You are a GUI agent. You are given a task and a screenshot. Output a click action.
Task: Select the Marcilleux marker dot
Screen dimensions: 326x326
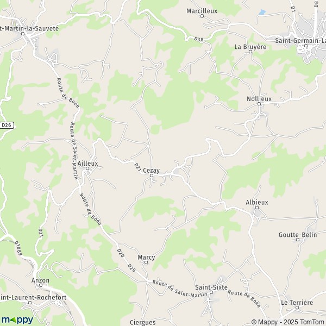[202, 16]
